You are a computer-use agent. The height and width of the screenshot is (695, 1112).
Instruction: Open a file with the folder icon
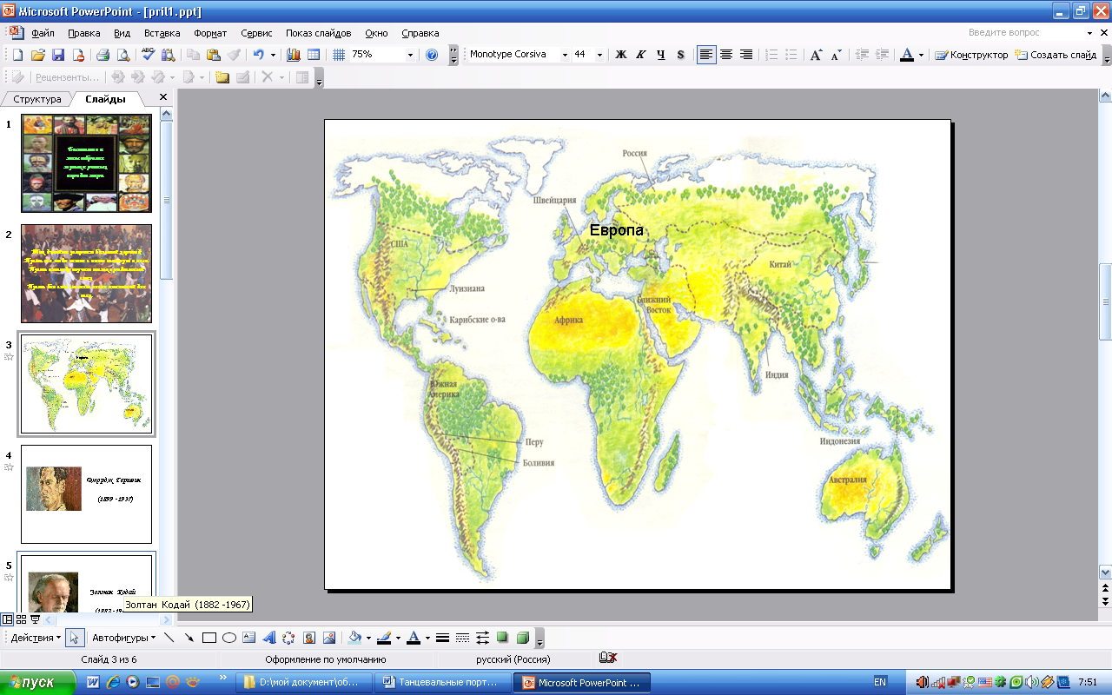37,55
